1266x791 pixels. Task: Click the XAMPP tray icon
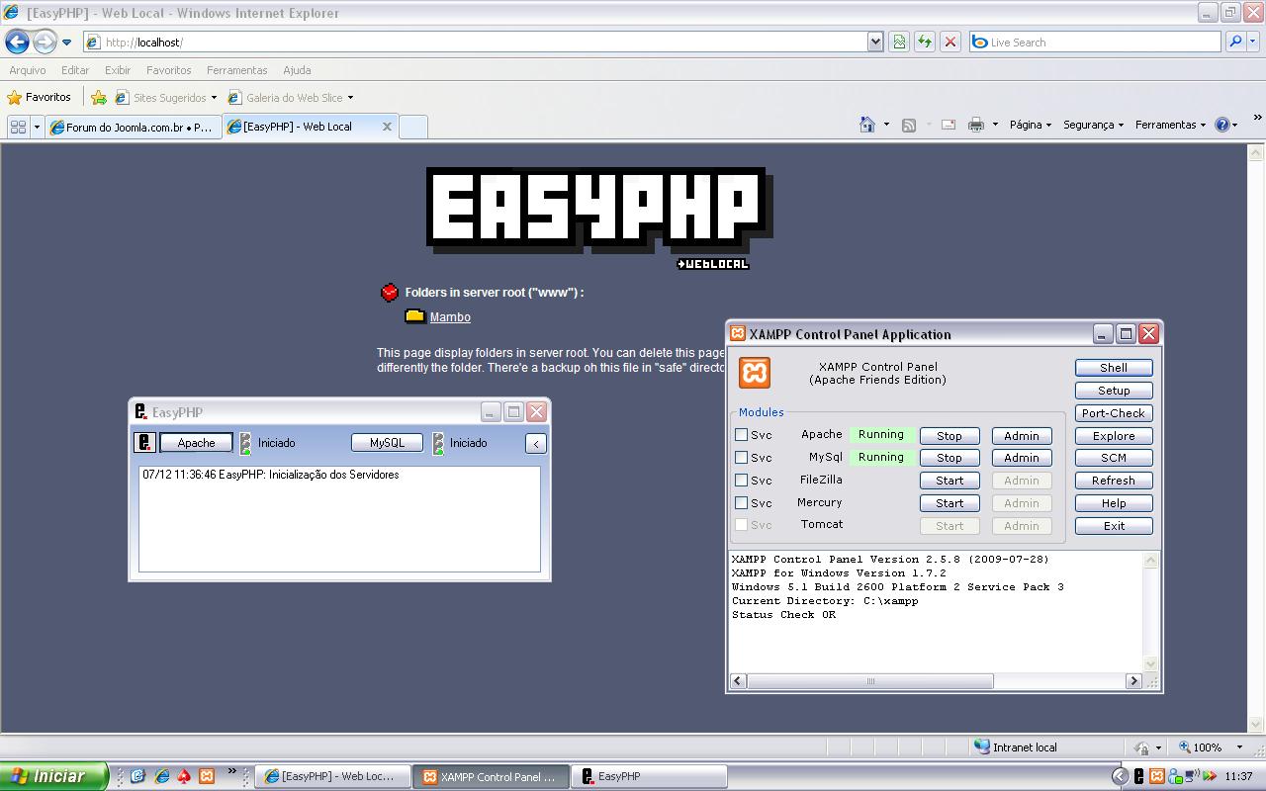(x=1156, y=776)
